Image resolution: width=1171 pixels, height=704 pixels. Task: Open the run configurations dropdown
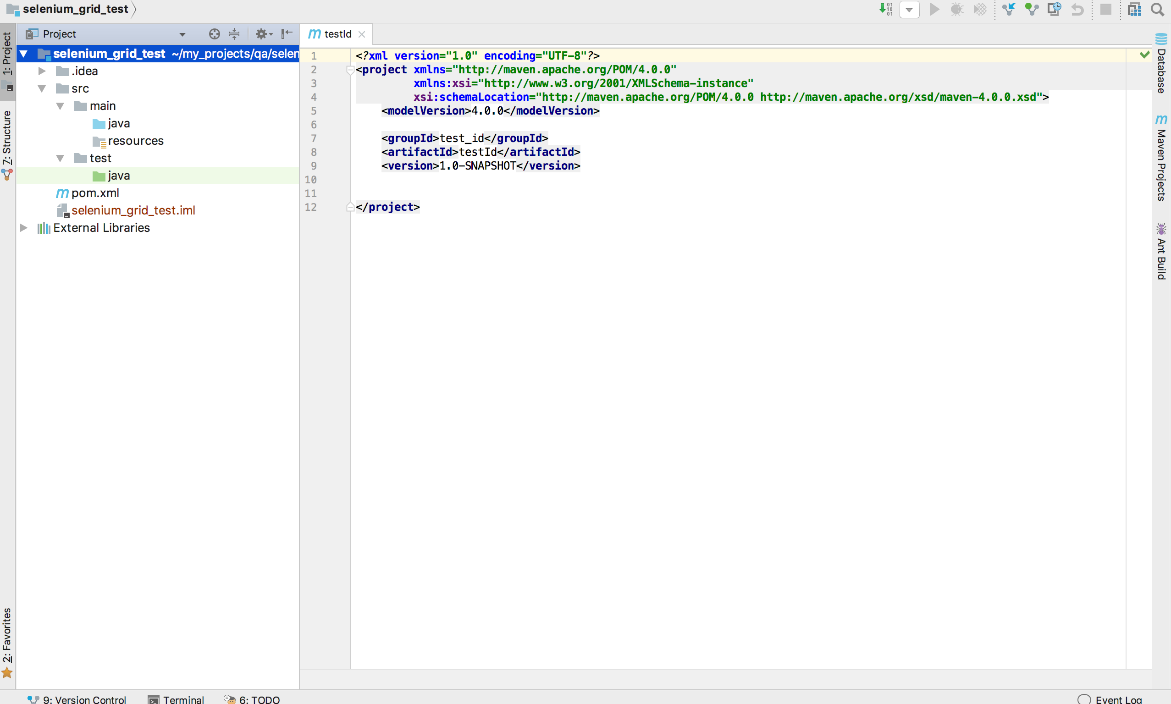910,10
